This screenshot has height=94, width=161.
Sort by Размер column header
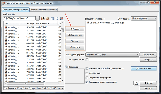click(27, 23)
